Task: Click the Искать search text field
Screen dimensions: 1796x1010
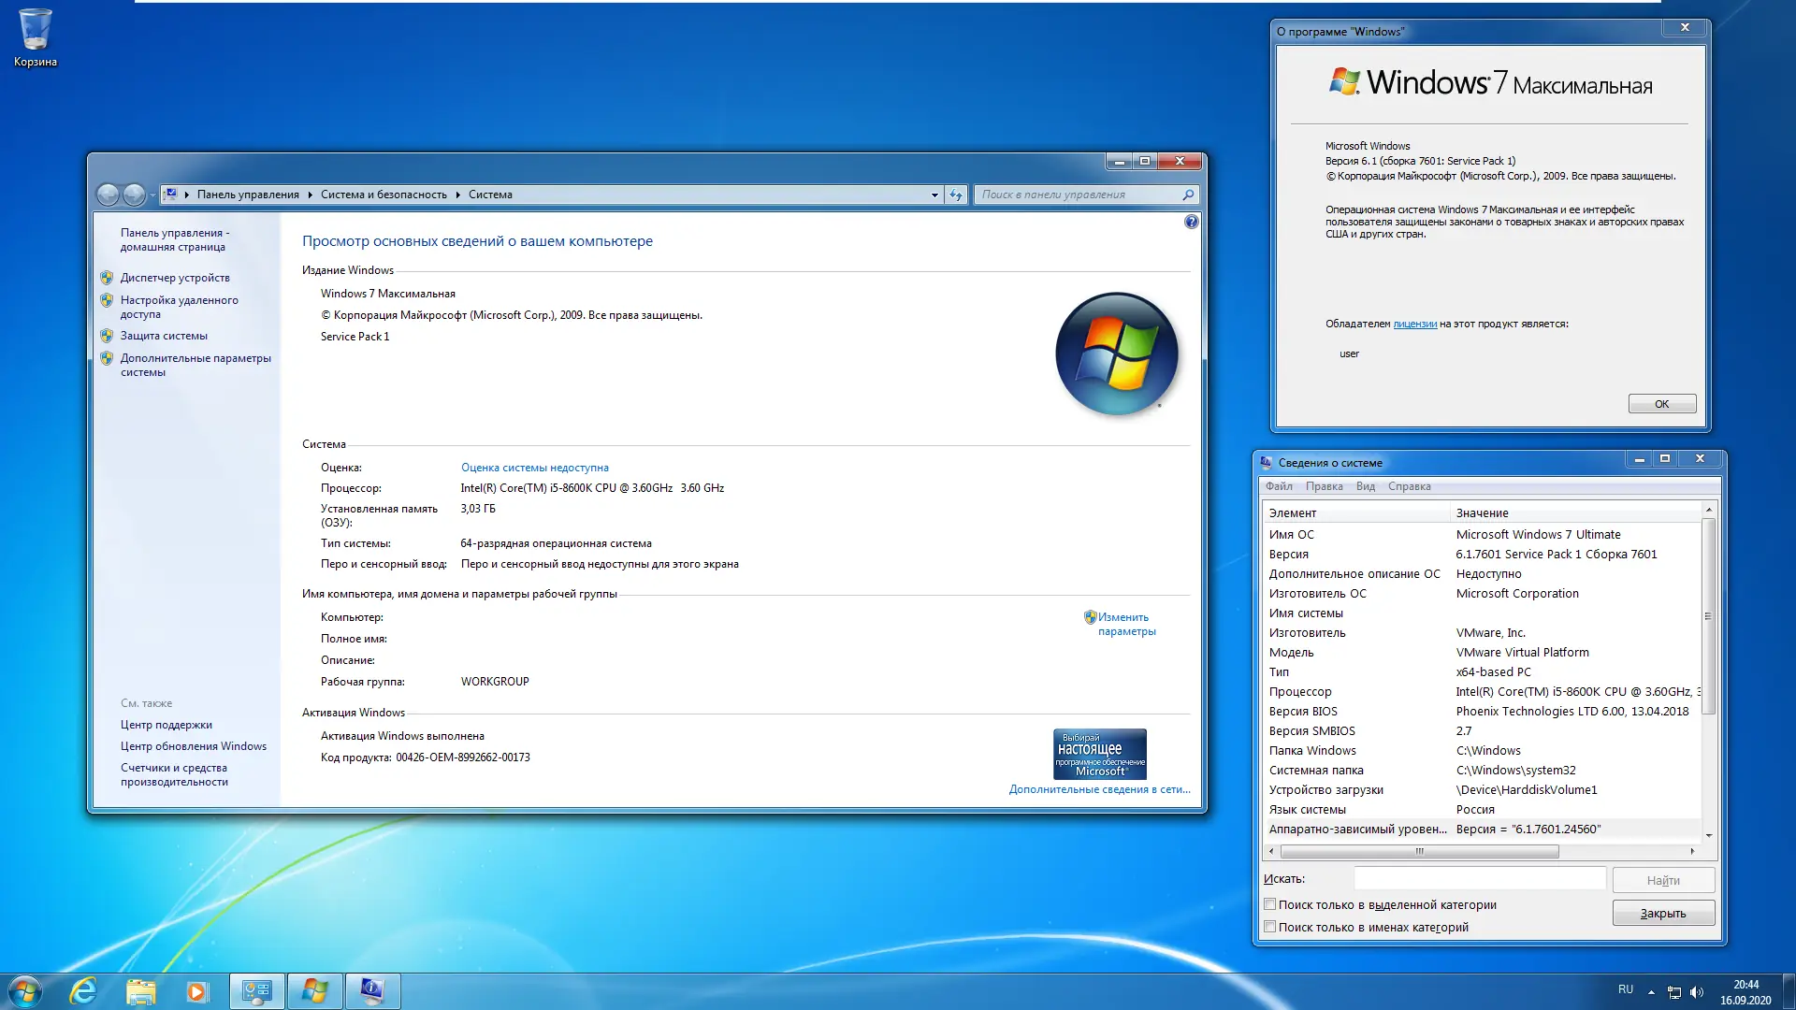Action: click(x=1479, y=879)
